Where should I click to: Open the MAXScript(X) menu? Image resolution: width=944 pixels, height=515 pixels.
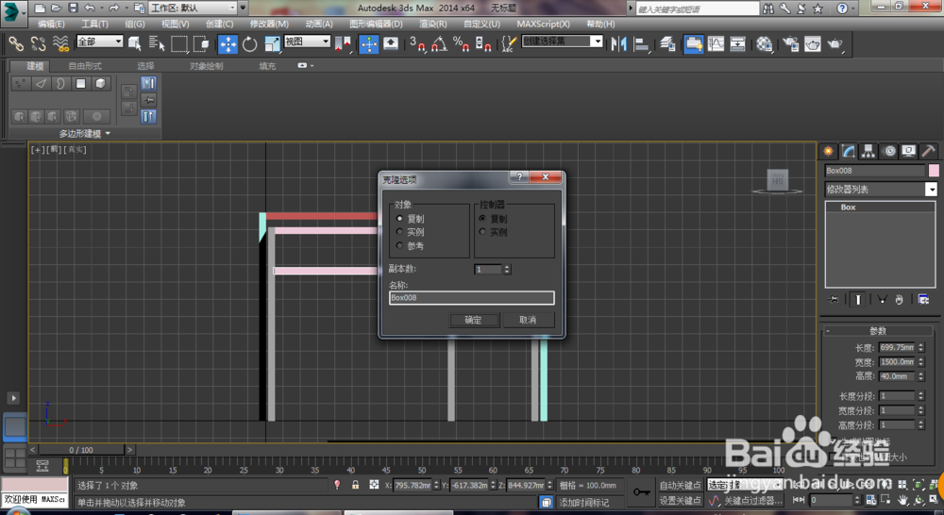click(543, 25)
